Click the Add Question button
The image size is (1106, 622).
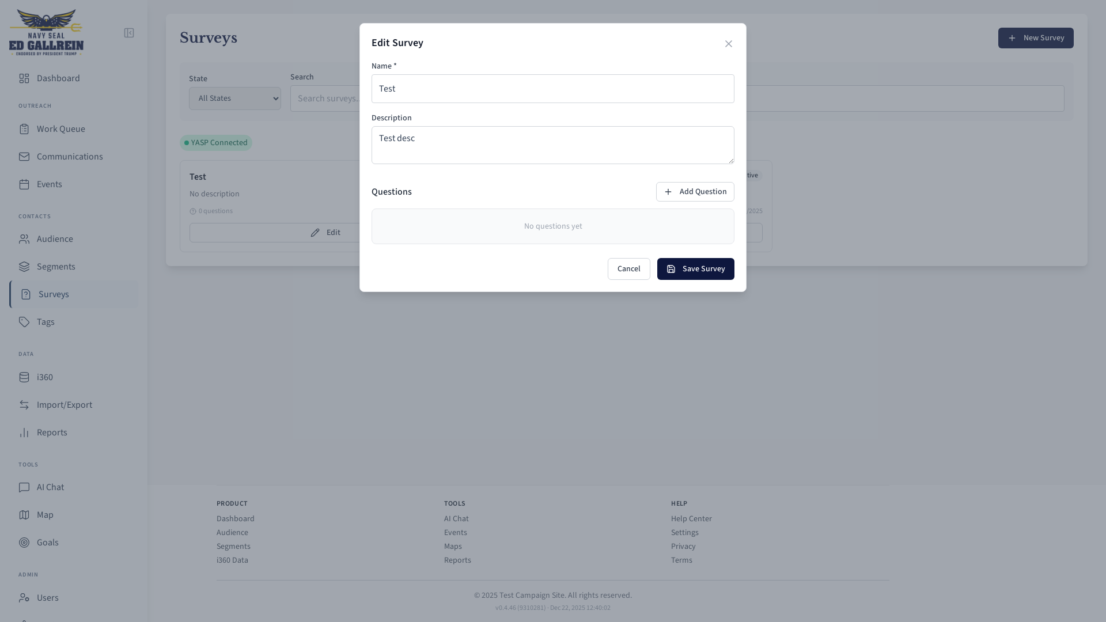coord(695,192)
